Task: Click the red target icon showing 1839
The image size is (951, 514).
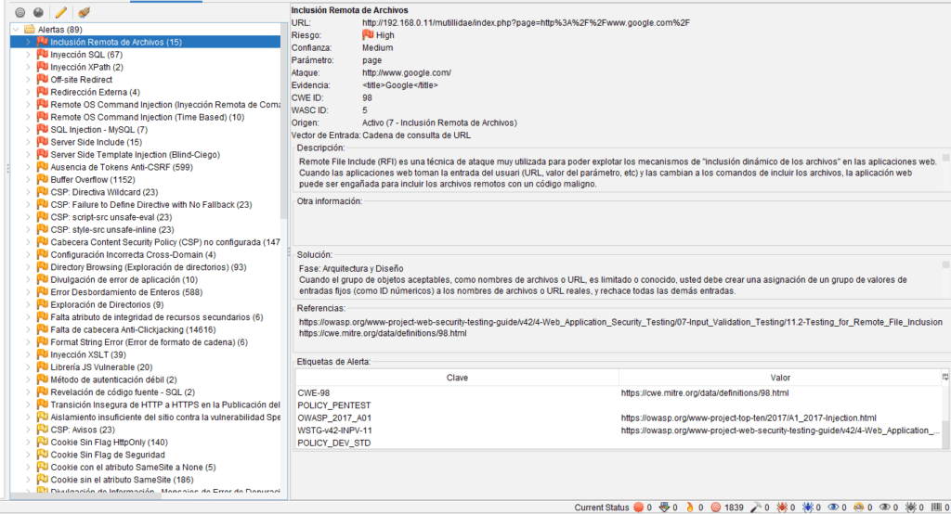Action: click(715, 508)
